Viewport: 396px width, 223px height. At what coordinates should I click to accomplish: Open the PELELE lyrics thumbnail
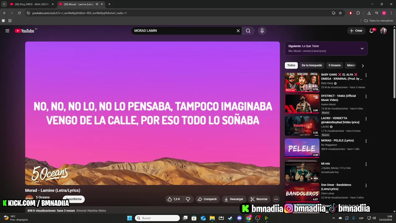[x=302, y=148]
